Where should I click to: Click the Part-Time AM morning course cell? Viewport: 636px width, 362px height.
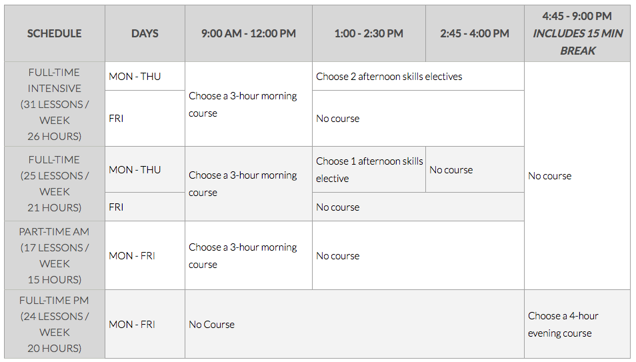tap(249, 255)
